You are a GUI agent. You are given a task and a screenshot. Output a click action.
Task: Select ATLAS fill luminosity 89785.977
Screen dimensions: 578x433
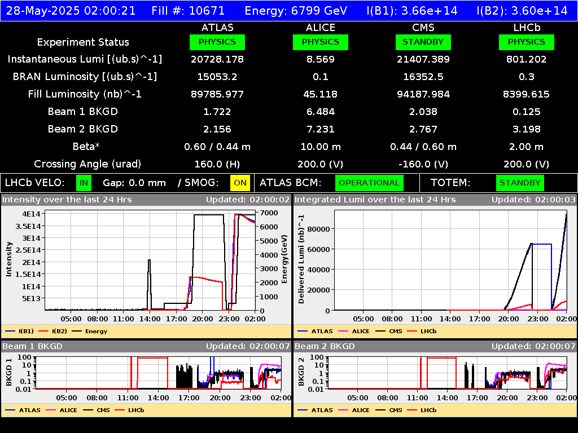217,94
